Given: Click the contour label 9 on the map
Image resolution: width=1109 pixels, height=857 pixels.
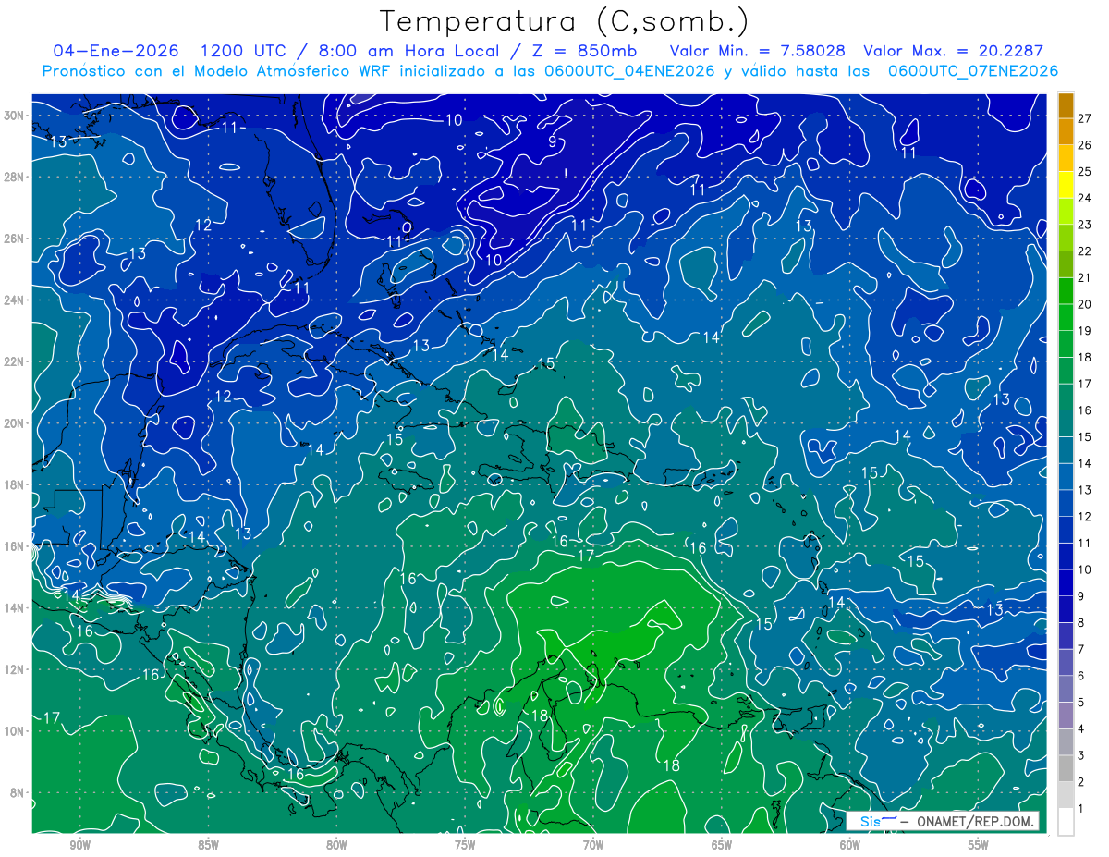Looking at the screenshot, I should pos(553,142).
